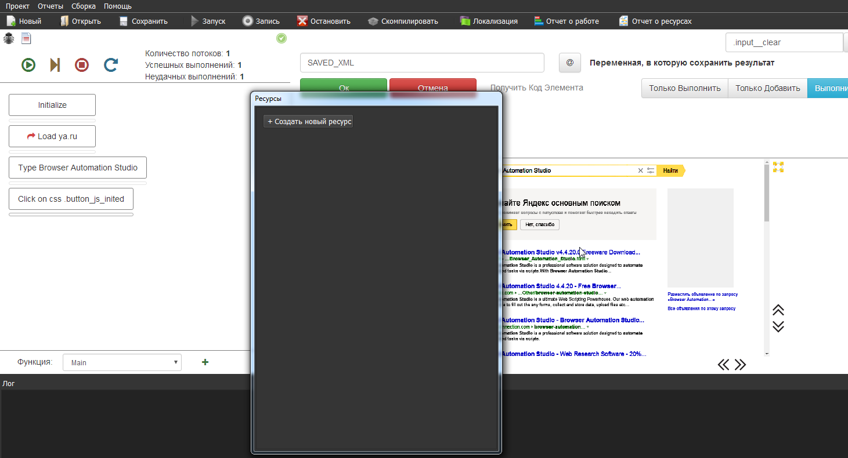Screen dimensions: 848x458
Task: Click the double down chevron beside browser
Action: [x=778, y=327]
